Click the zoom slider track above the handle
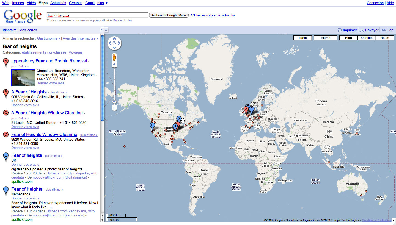This screenshot has width=396, height=225. (114, 84)
